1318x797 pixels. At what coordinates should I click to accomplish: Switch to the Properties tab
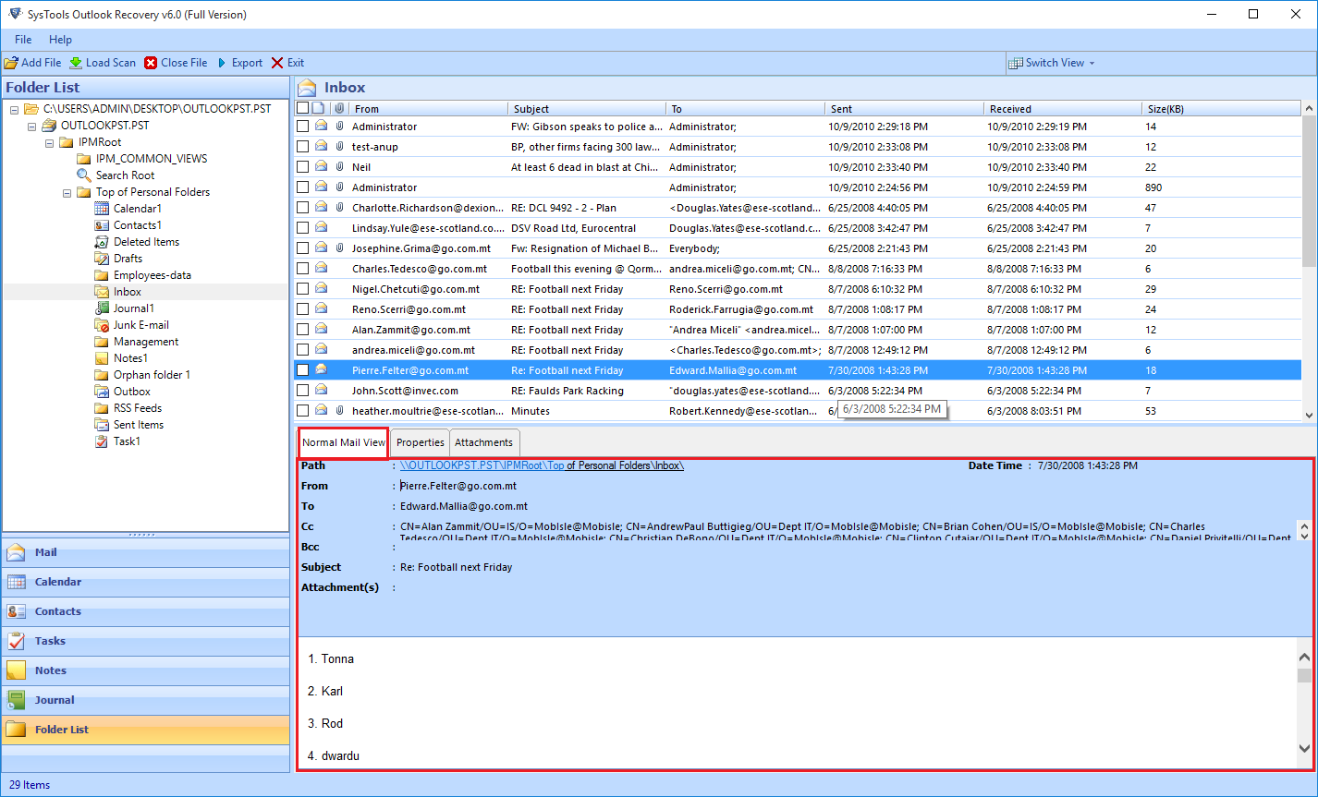421,442
